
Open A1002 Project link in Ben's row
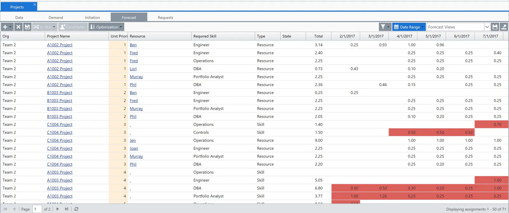click(x=60, y=45)
